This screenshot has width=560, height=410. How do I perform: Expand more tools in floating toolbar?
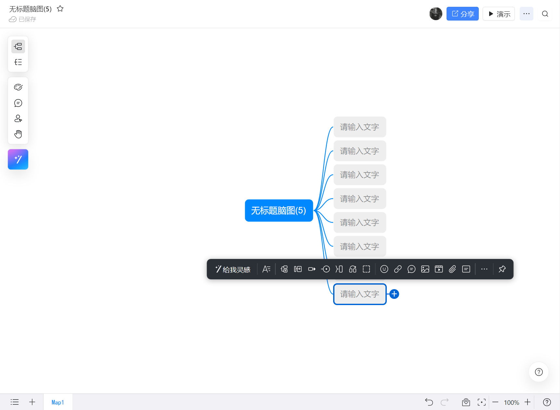[484, 269]
